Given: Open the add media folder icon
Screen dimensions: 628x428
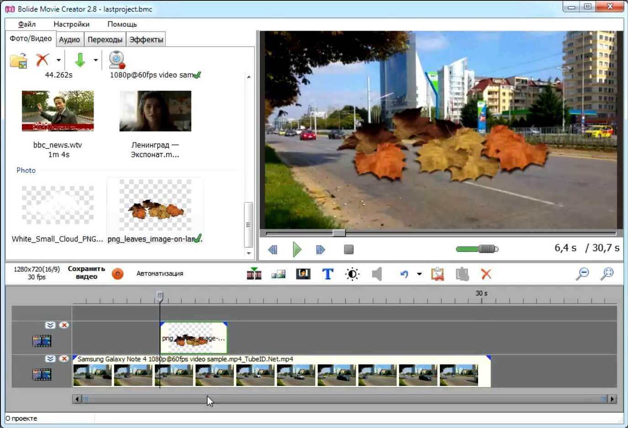Looking at the screenshot, I should pos(19,60).
